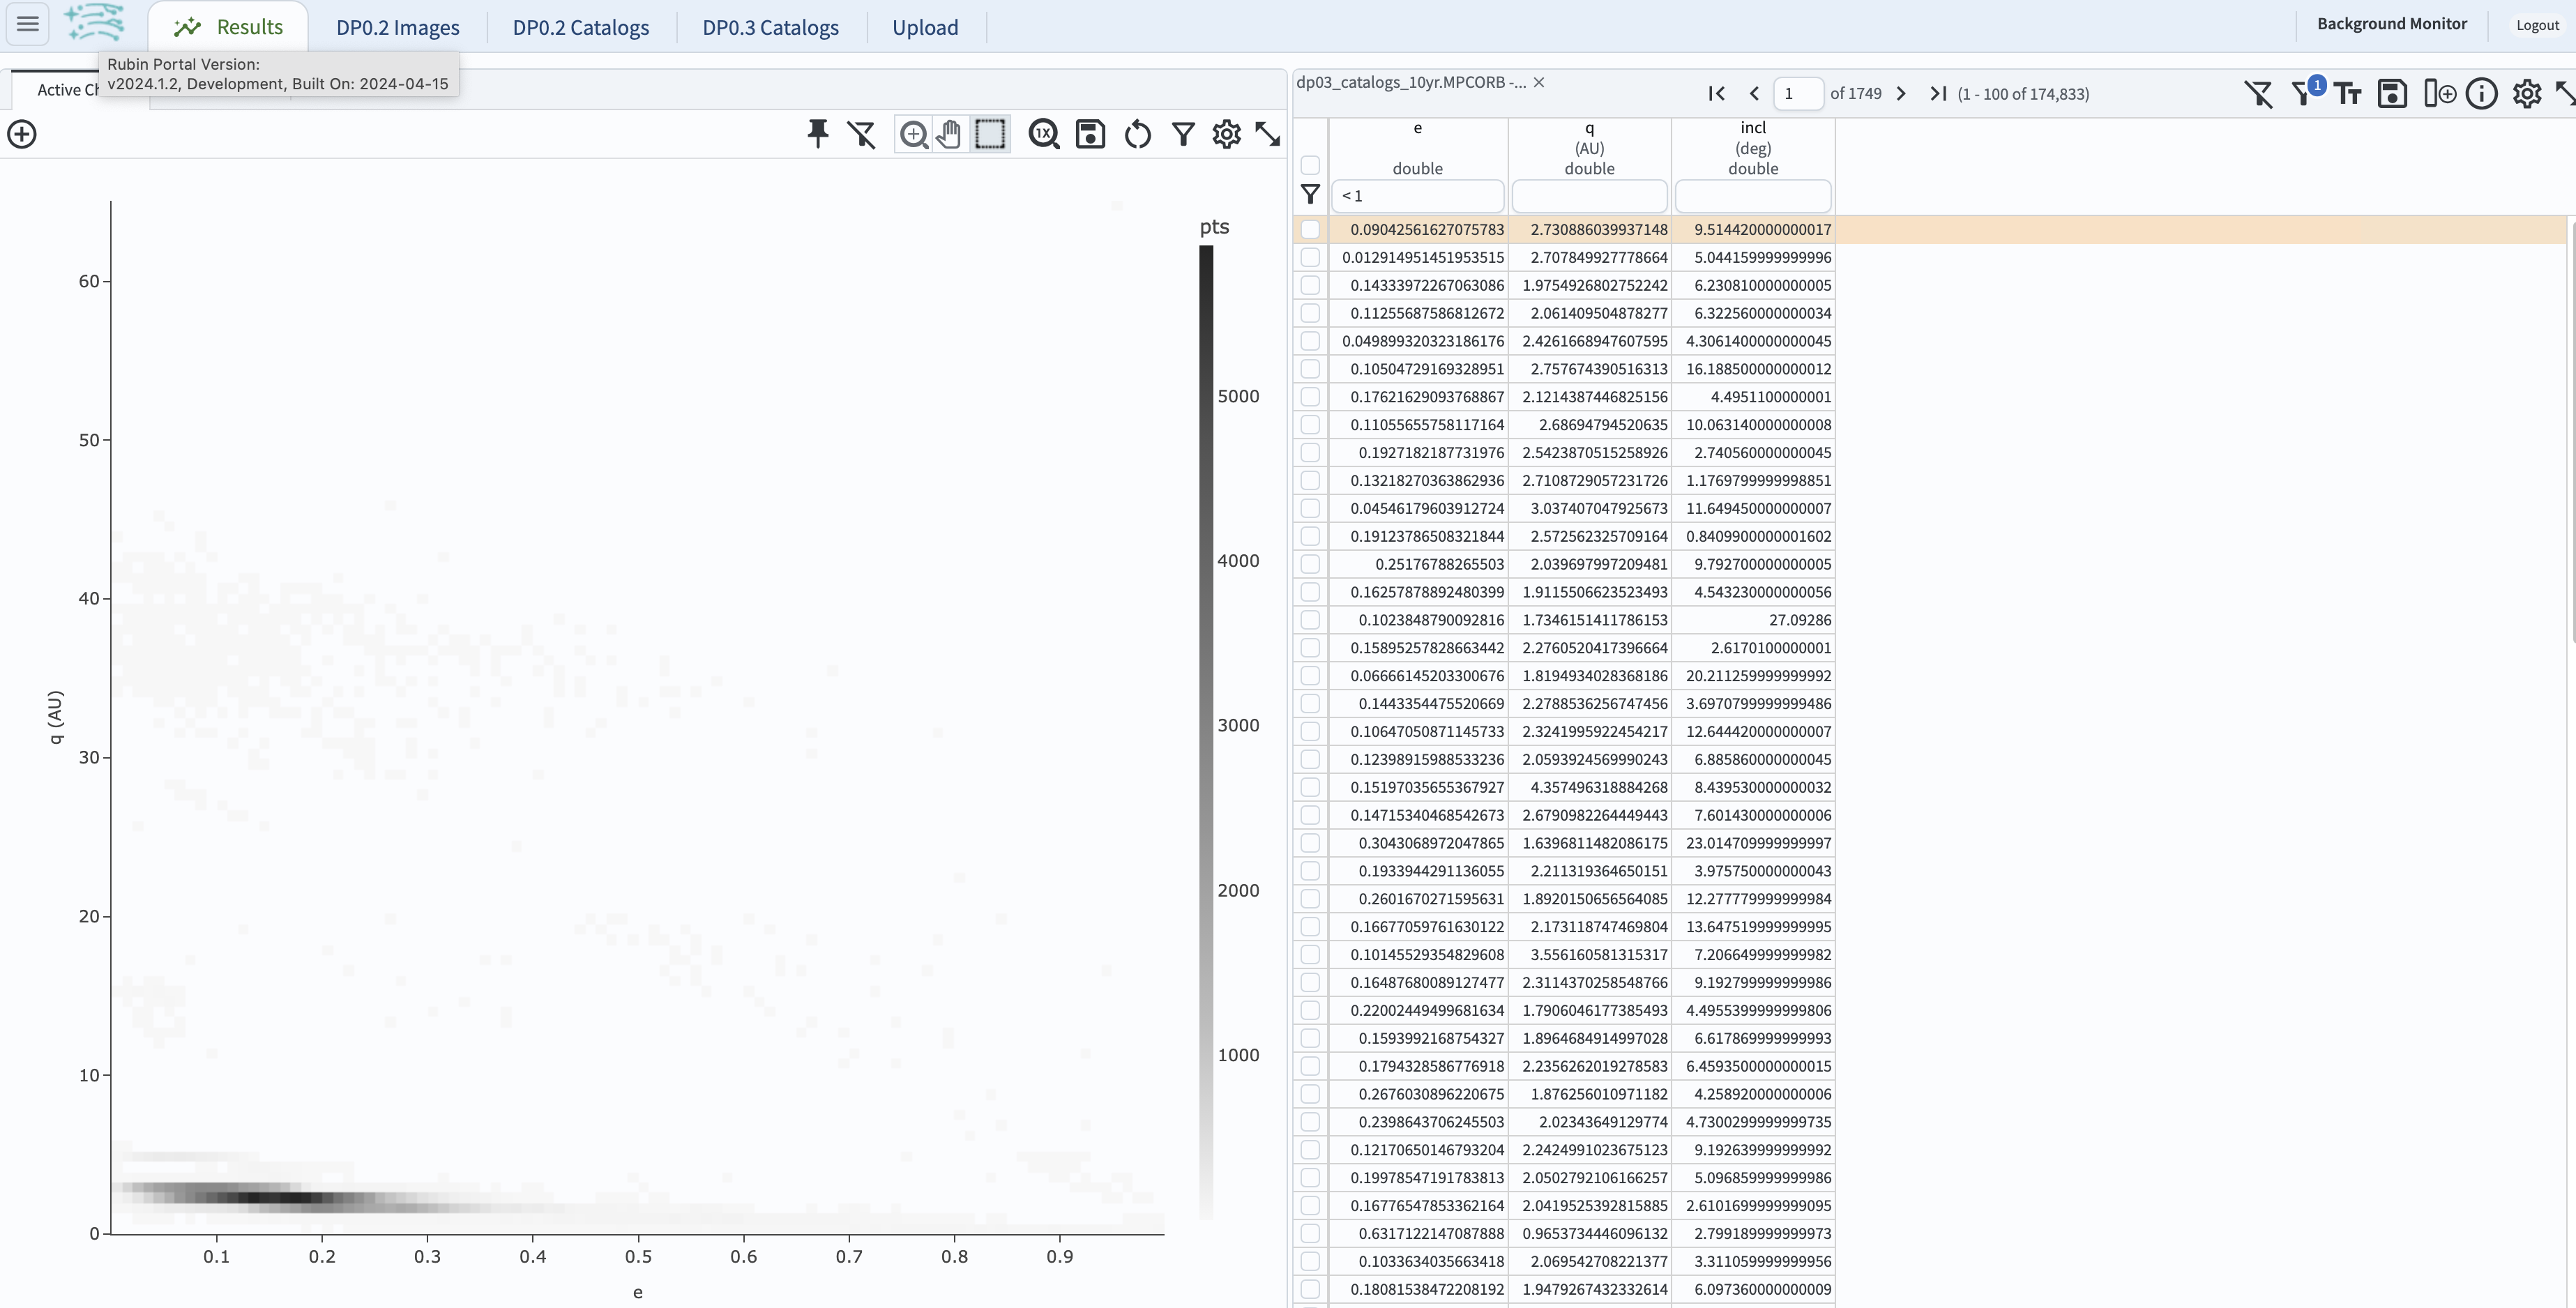This screenshot has height=1308, width=2576.
Task: Jump to the last table page
Action: coord(1938,93)
